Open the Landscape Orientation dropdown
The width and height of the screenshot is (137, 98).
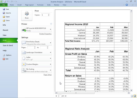pyautogui.click(x=37, y=52)
